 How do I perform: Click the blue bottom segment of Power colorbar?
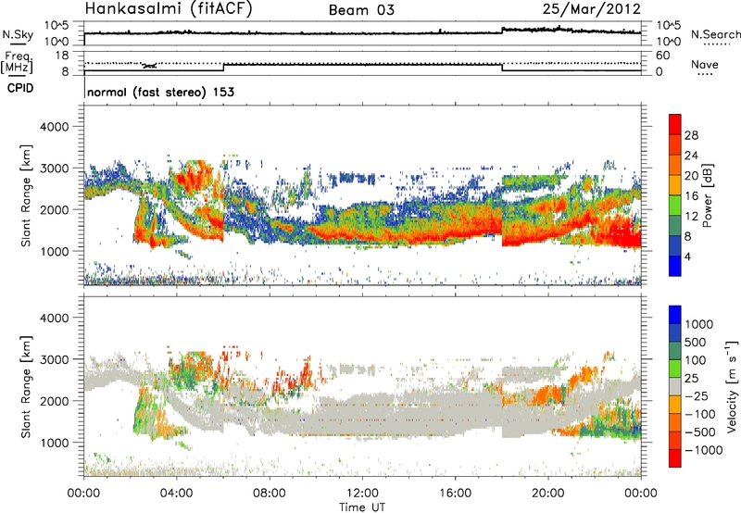point(675,266)
